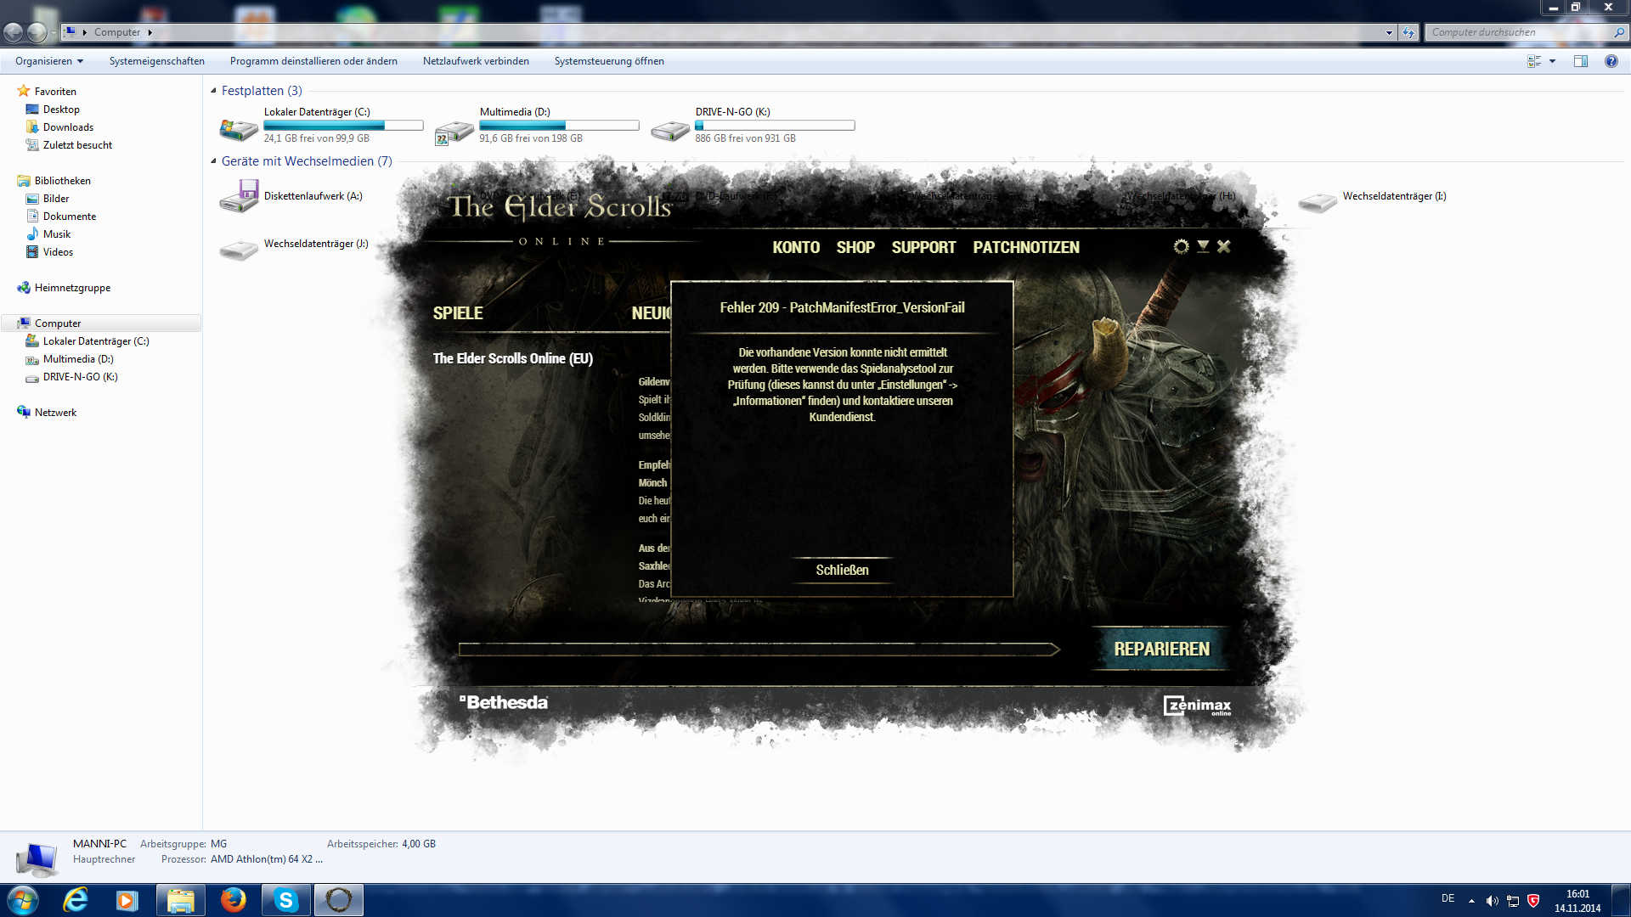Open Firefox from the taskbar
This screenshot has height=917, width=1631.
click(x=233, y=900)
